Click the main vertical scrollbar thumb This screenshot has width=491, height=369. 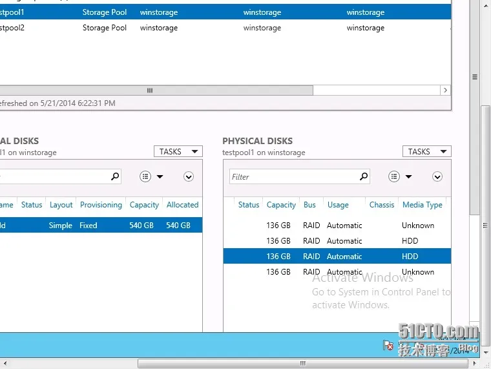click(485, 226)
